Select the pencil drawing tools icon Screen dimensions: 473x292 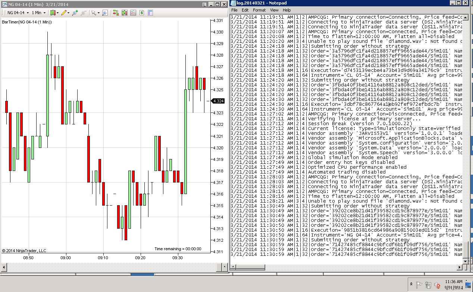click(x=64, y=13)
